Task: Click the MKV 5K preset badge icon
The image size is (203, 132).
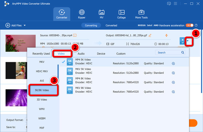Action: [x=70, y=71]
